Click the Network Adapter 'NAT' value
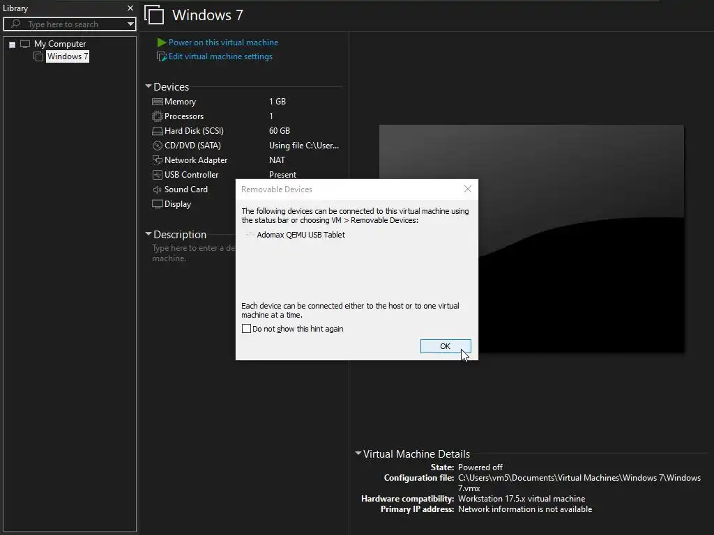The width and height of the screenshot is (714, 535). tap(277, 160)
